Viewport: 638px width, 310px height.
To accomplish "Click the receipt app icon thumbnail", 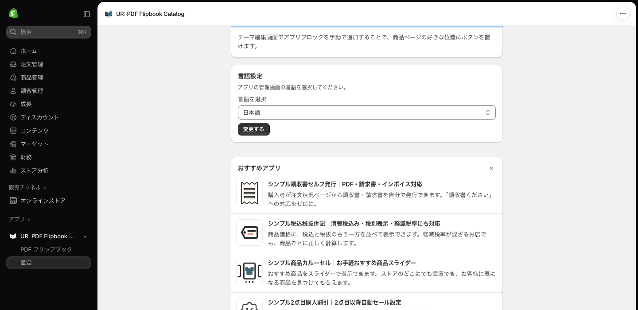I will click(249, 193).
